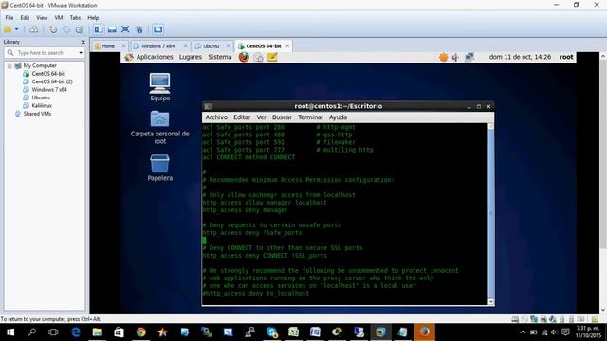Collapse the My Computer tree node

9,66
